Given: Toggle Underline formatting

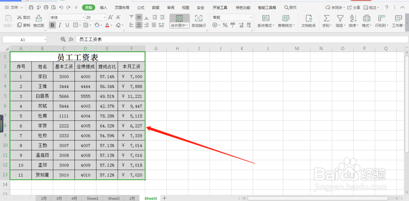Looking at the screenshot, I should coord(67,25).
